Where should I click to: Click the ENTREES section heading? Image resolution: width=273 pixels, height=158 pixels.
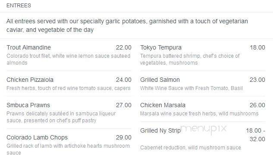tap(19, 6)
